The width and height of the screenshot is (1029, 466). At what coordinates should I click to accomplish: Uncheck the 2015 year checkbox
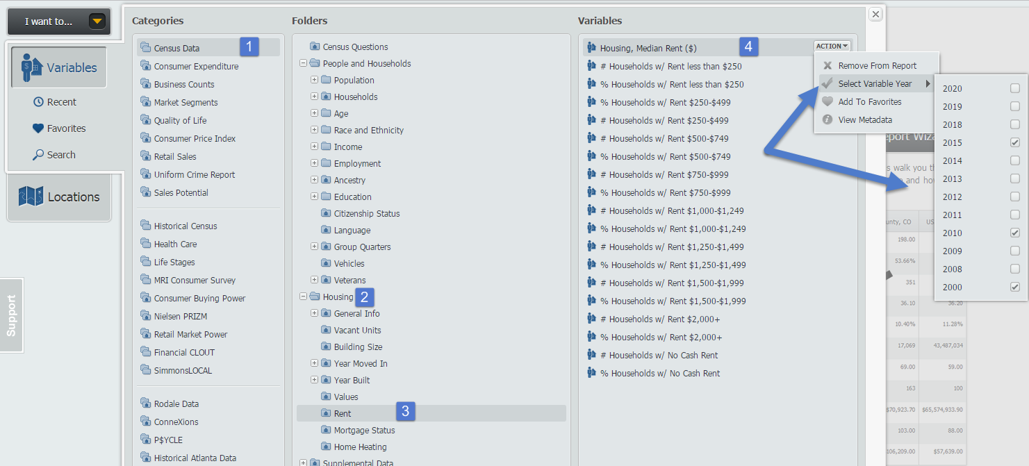tap(1015, 142)
